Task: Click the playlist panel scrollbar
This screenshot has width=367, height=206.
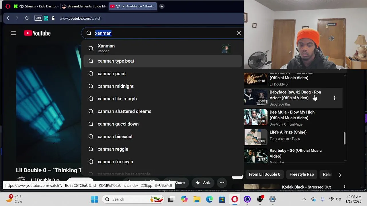Action: (345, 138)
